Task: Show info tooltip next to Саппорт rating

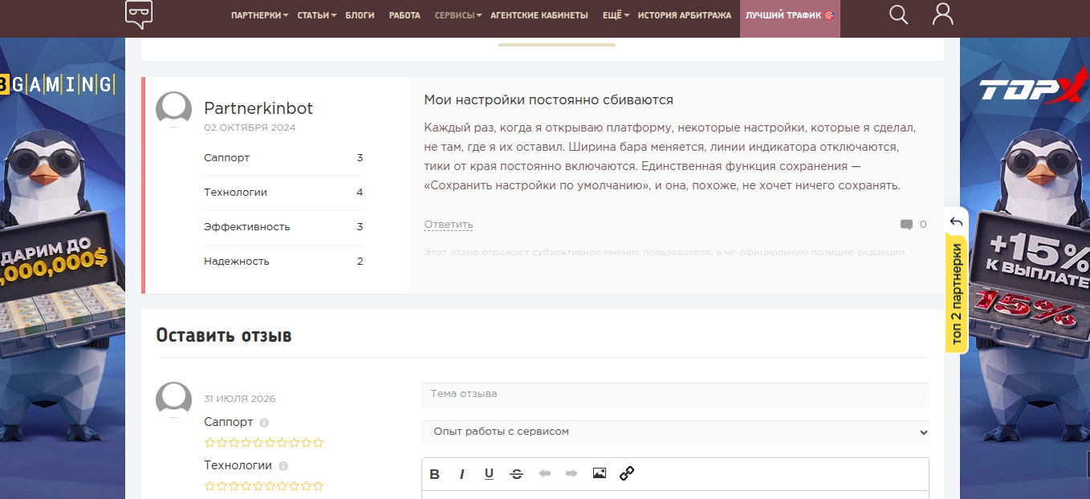Action: (x=264, y=423)
